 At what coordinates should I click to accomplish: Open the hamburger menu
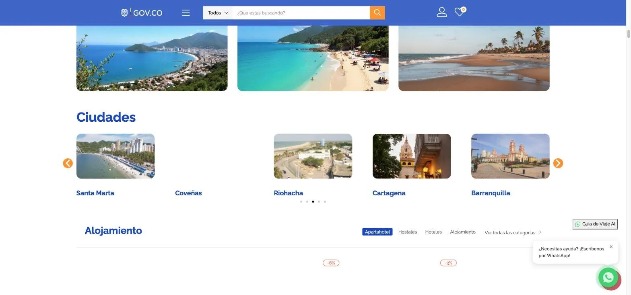[186, 13]
